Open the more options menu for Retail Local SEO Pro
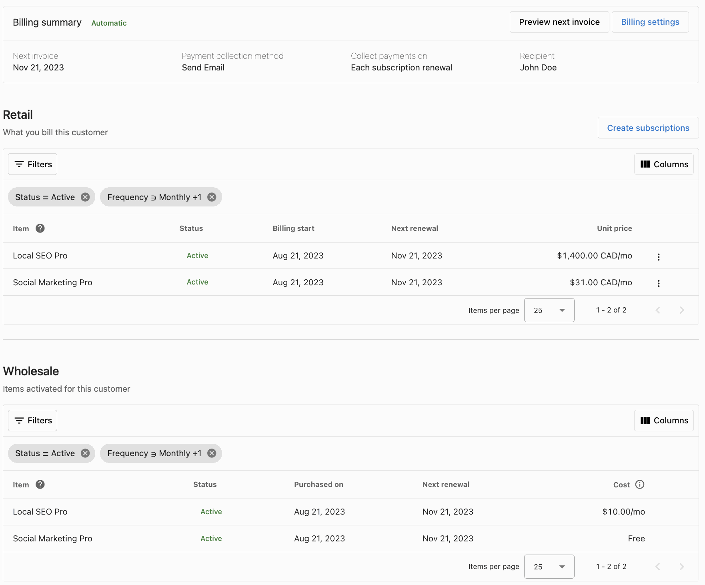 point(659,257)
